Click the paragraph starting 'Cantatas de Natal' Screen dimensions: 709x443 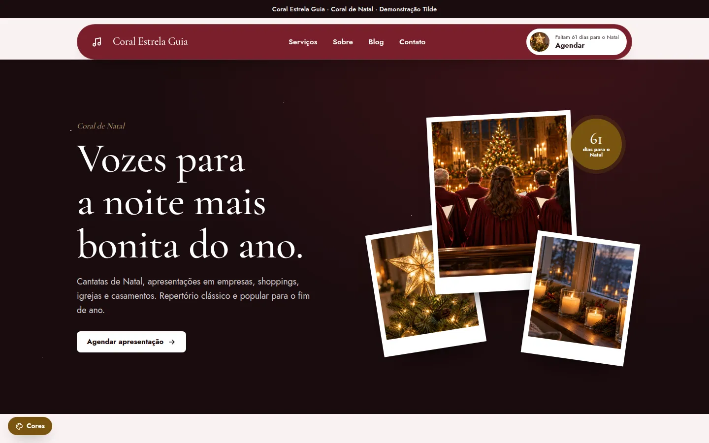193,296
